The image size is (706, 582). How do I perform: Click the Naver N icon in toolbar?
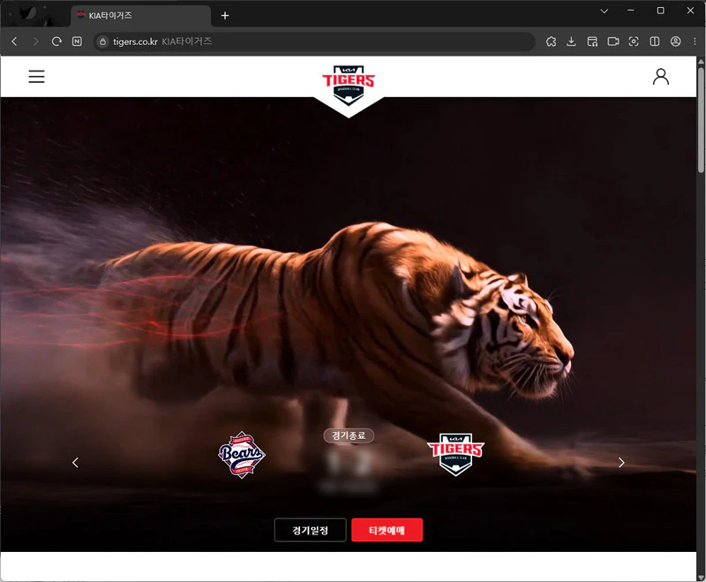coord(77,42)
